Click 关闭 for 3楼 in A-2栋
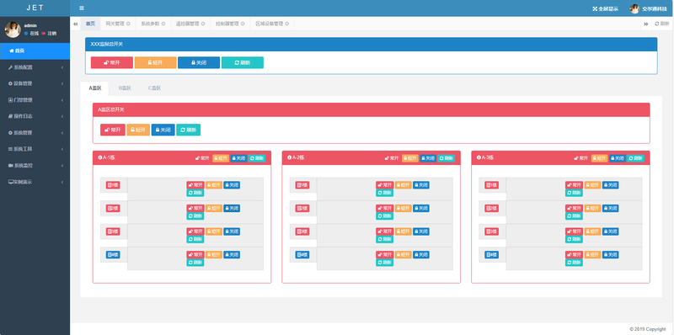This screenshot has height=335, width=674. [421, 231]
